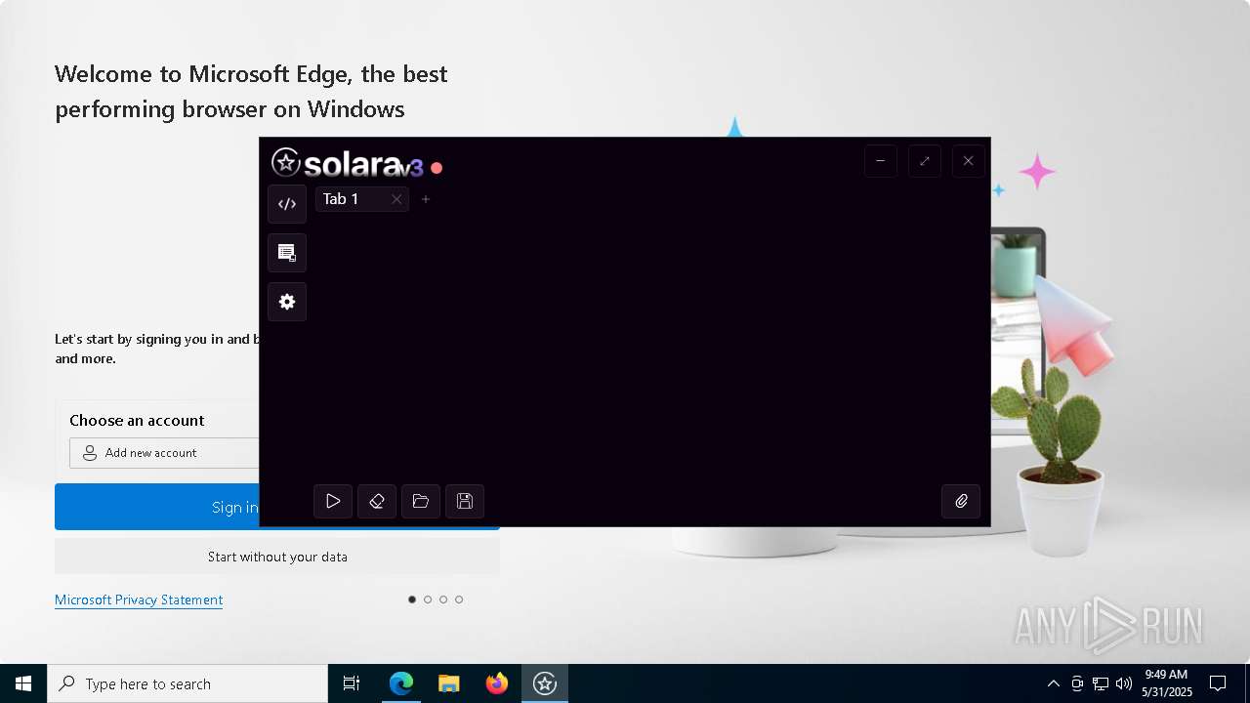Open File Explorer from the taskbar
Screen dimensions: 1250x703
click(x=449, y=683)
